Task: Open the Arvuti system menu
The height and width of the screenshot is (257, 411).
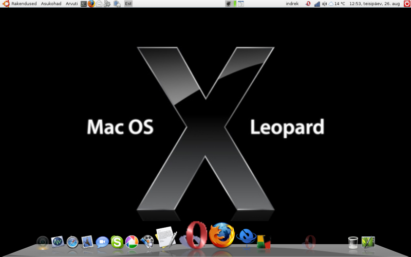Action: click(71, 4)
